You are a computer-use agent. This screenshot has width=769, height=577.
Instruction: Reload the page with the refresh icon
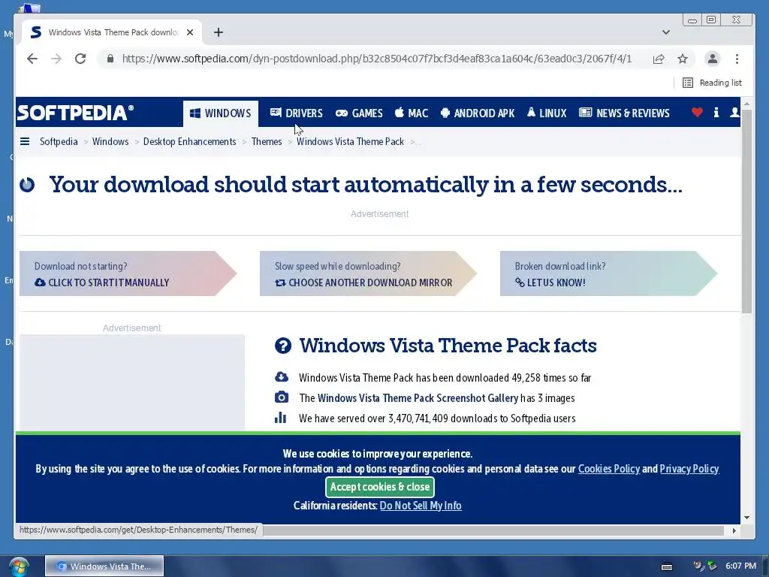coord(80,59)
